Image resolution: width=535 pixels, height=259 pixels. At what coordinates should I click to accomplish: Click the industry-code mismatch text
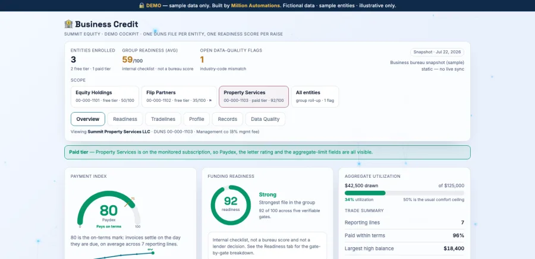[223, 69]
